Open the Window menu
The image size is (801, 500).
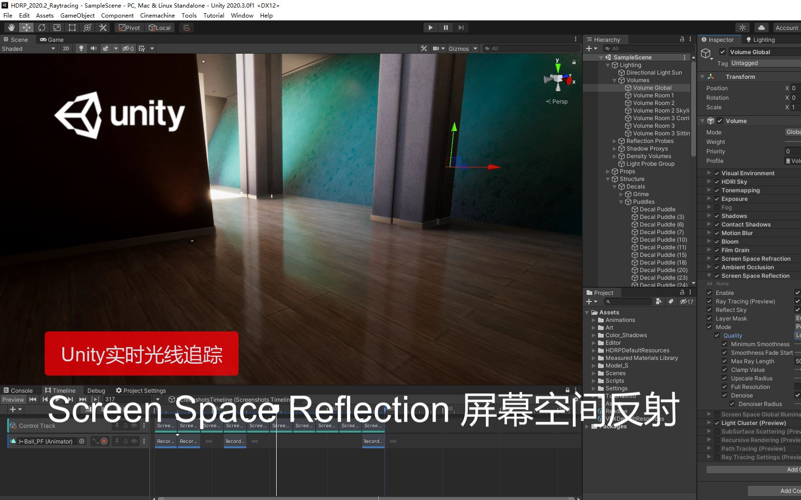pos(242,15)
